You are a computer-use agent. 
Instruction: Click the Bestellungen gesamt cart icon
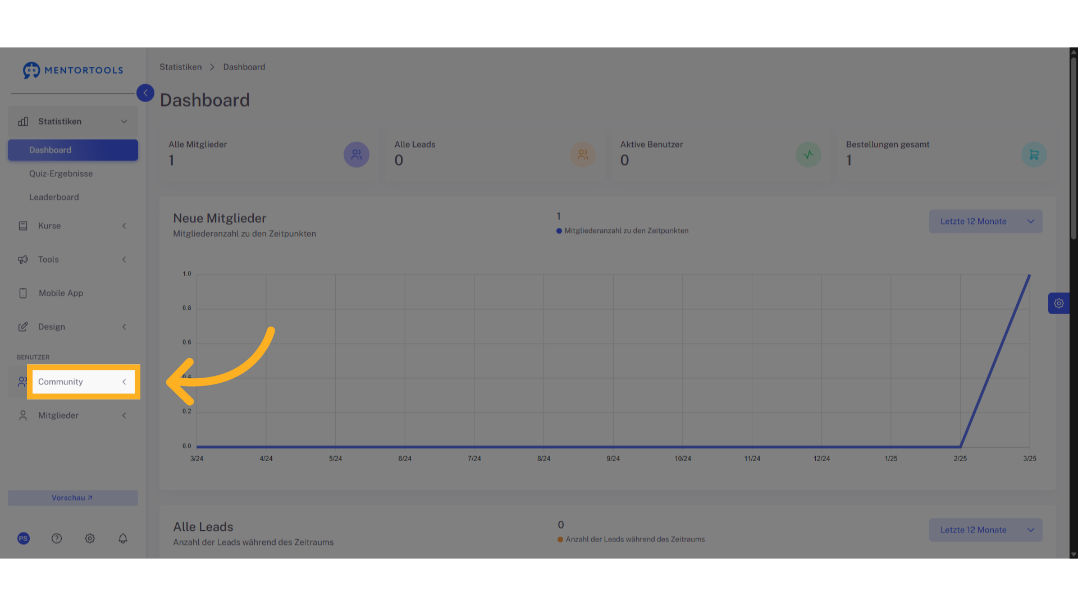pos(1034,155)
